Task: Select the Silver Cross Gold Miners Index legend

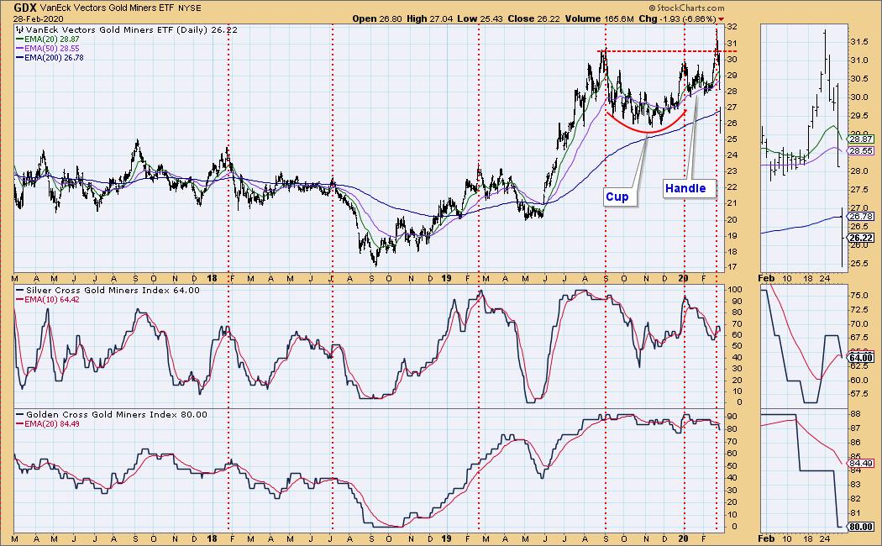Action: tap(108, 291)
